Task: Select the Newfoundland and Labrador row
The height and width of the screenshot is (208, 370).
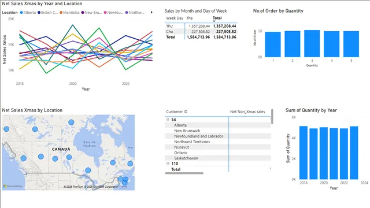Action: pyautogui.click(x=217, y=136)
